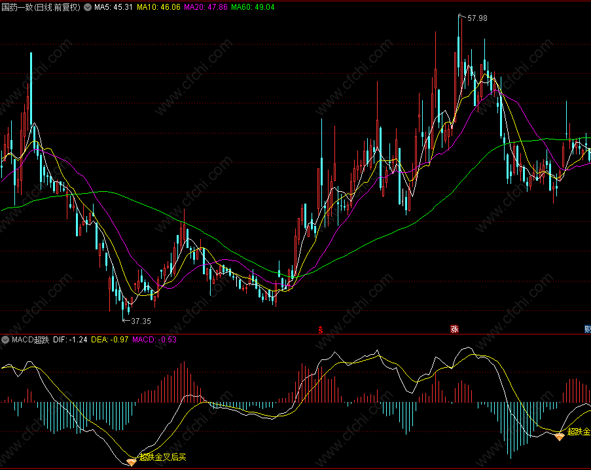This screenshot has width=591, height=470.
Task: Click the truncated 超跌金 label at right
Action: tap(579, 431)
